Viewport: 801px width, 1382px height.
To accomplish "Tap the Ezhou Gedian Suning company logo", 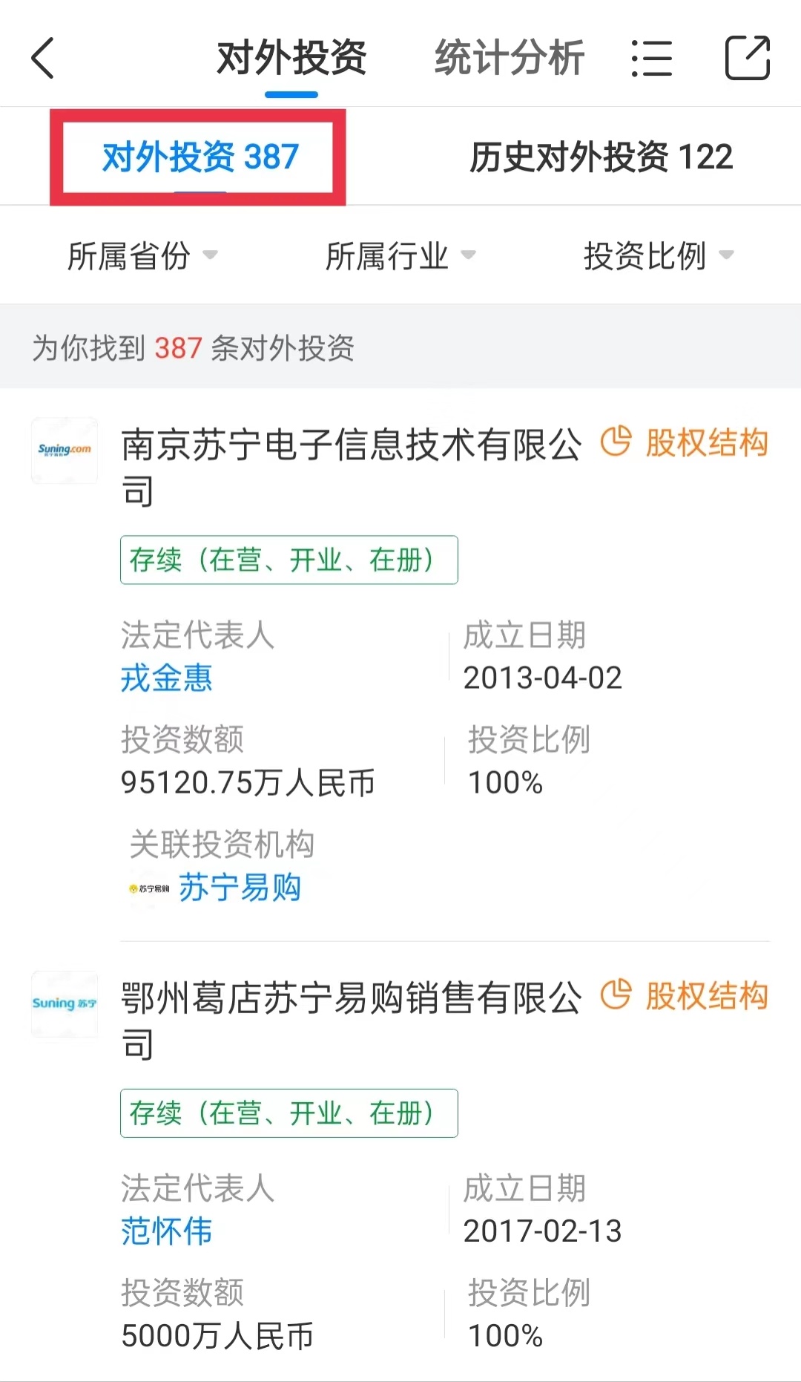I will 65,1003.
